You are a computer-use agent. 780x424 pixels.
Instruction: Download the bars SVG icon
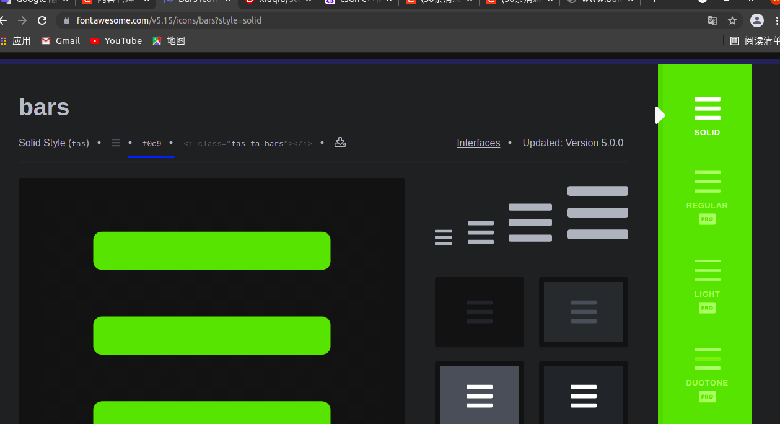(340, 143)
